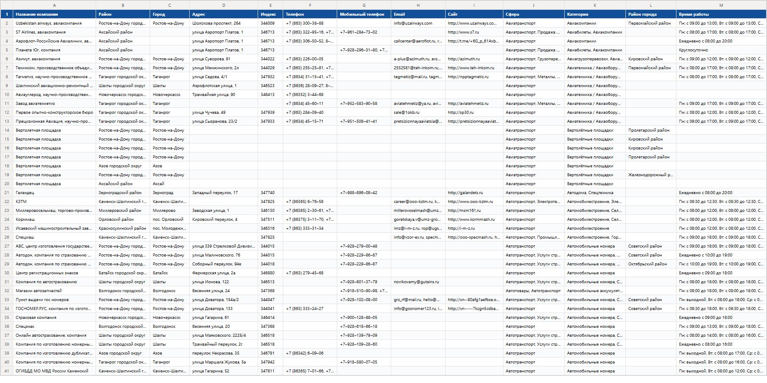The height and width of the screenshot is (383, 767).
Task: Select city district cell "Октябрьский район"
Action: (651, 264)
